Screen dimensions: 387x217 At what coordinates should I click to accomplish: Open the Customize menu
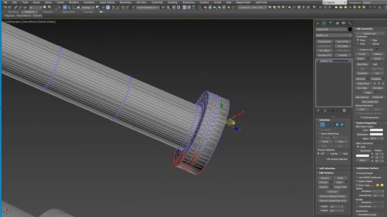point(157,2)
